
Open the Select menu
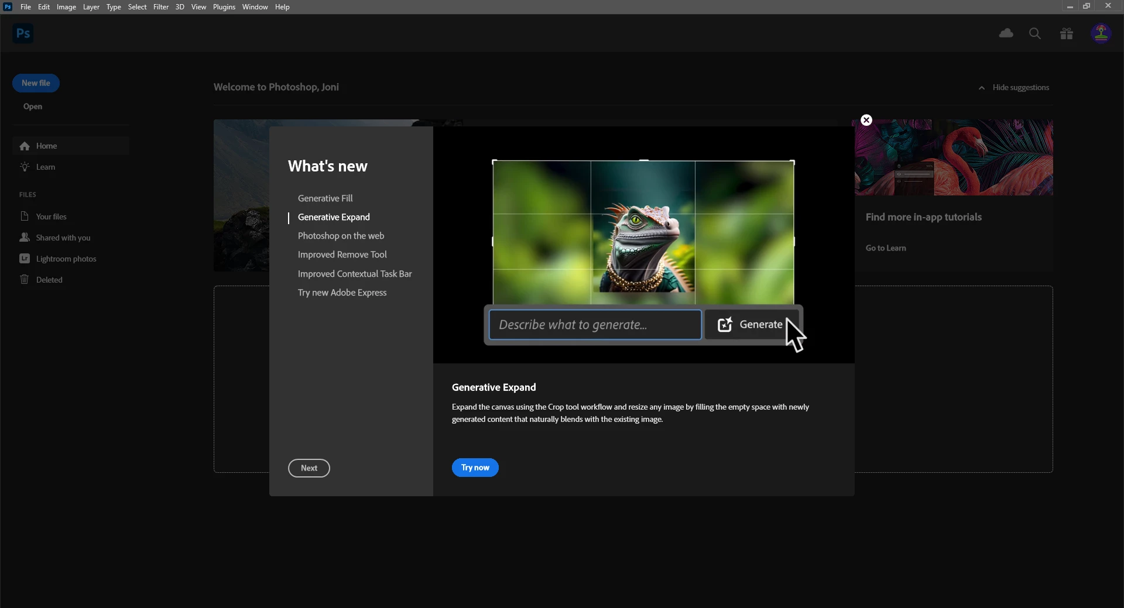click(x=138, y=7)
